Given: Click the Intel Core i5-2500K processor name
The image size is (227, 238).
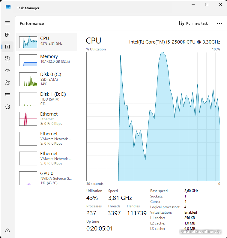Looking at the screenshot, I should (x=175, y=42).
